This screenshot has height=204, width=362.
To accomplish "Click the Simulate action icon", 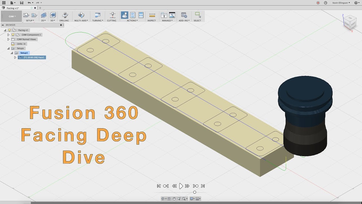I will (124, 15).
